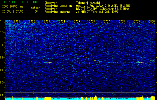Click the 0757 time marker

[x=107, y=21]
